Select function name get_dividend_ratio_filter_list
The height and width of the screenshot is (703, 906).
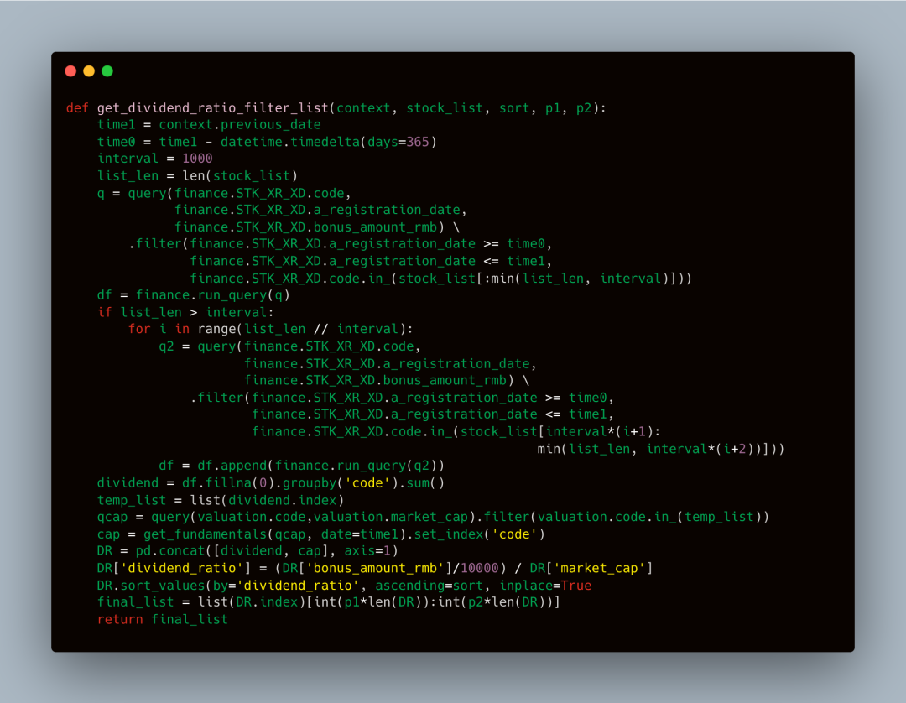pos(212,108)
